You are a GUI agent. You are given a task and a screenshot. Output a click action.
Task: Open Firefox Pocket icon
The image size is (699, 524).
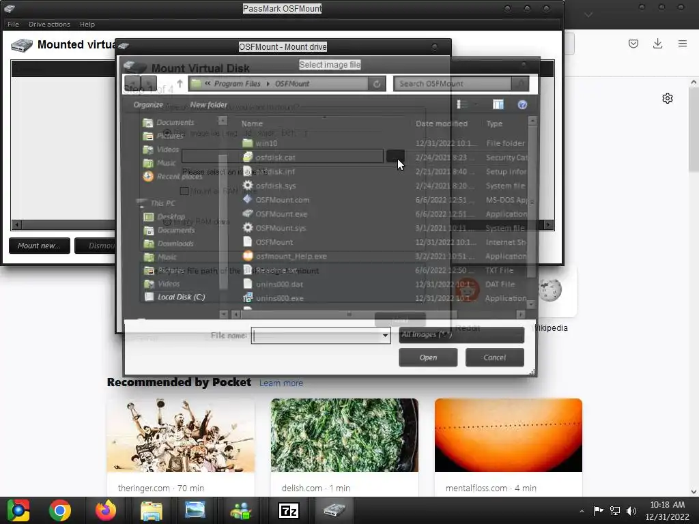(x=633, y=44)
